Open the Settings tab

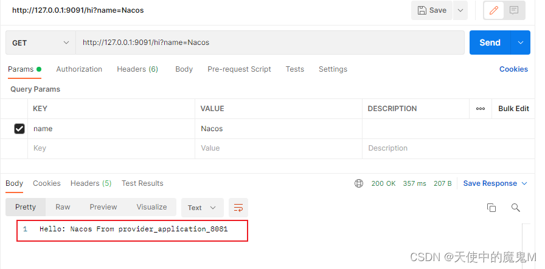tap(333, 69)
